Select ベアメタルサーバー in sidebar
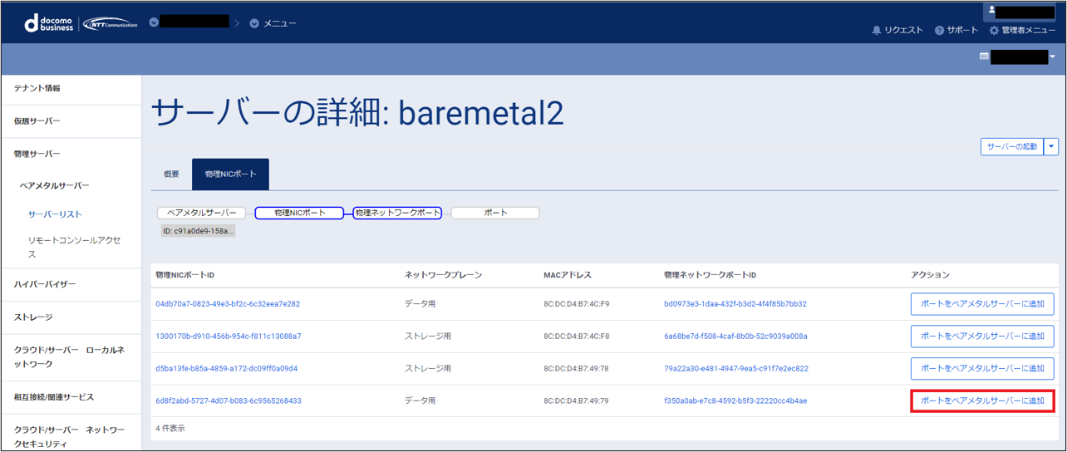Screen dimensions: 1067x452 coord(55,186)
